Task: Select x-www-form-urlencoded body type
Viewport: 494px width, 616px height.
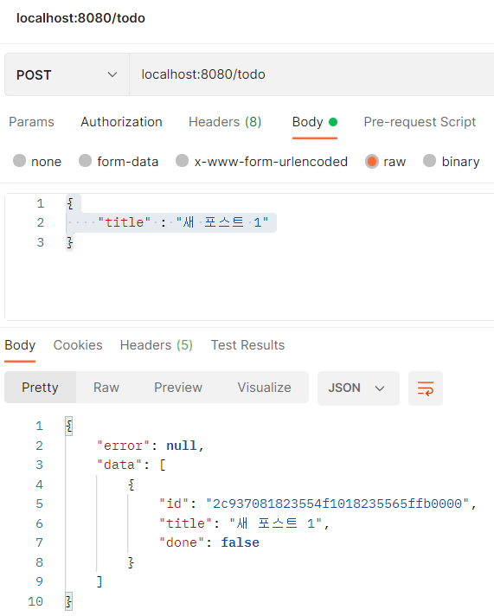Action: 261,162
